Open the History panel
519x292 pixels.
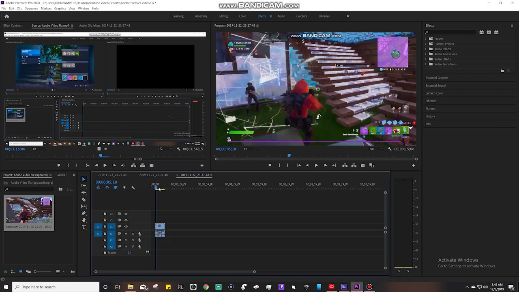(x=430, y=116)
